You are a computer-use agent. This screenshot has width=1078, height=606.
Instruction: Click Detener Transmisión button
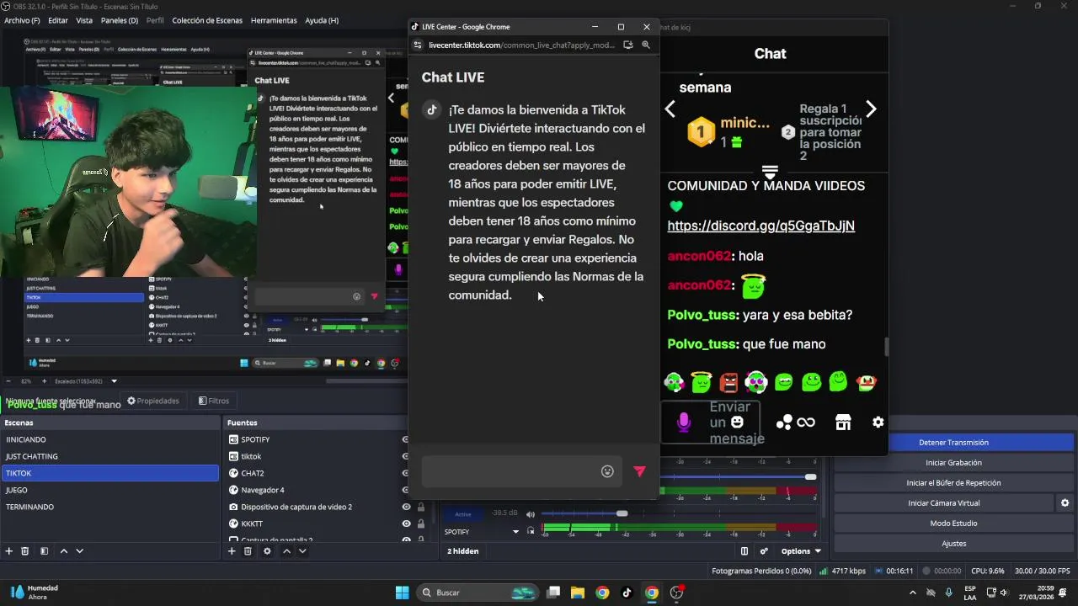(x=953, y=443)
